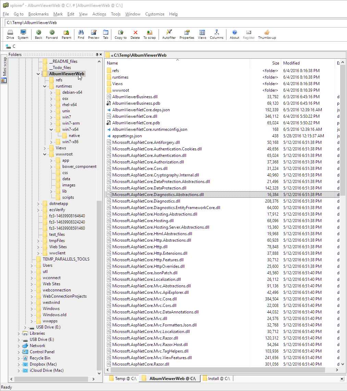Close the current tab with X at tab bar
This screenshot has height=391, width=347.
pyautogui.click(x=342, y=379)
